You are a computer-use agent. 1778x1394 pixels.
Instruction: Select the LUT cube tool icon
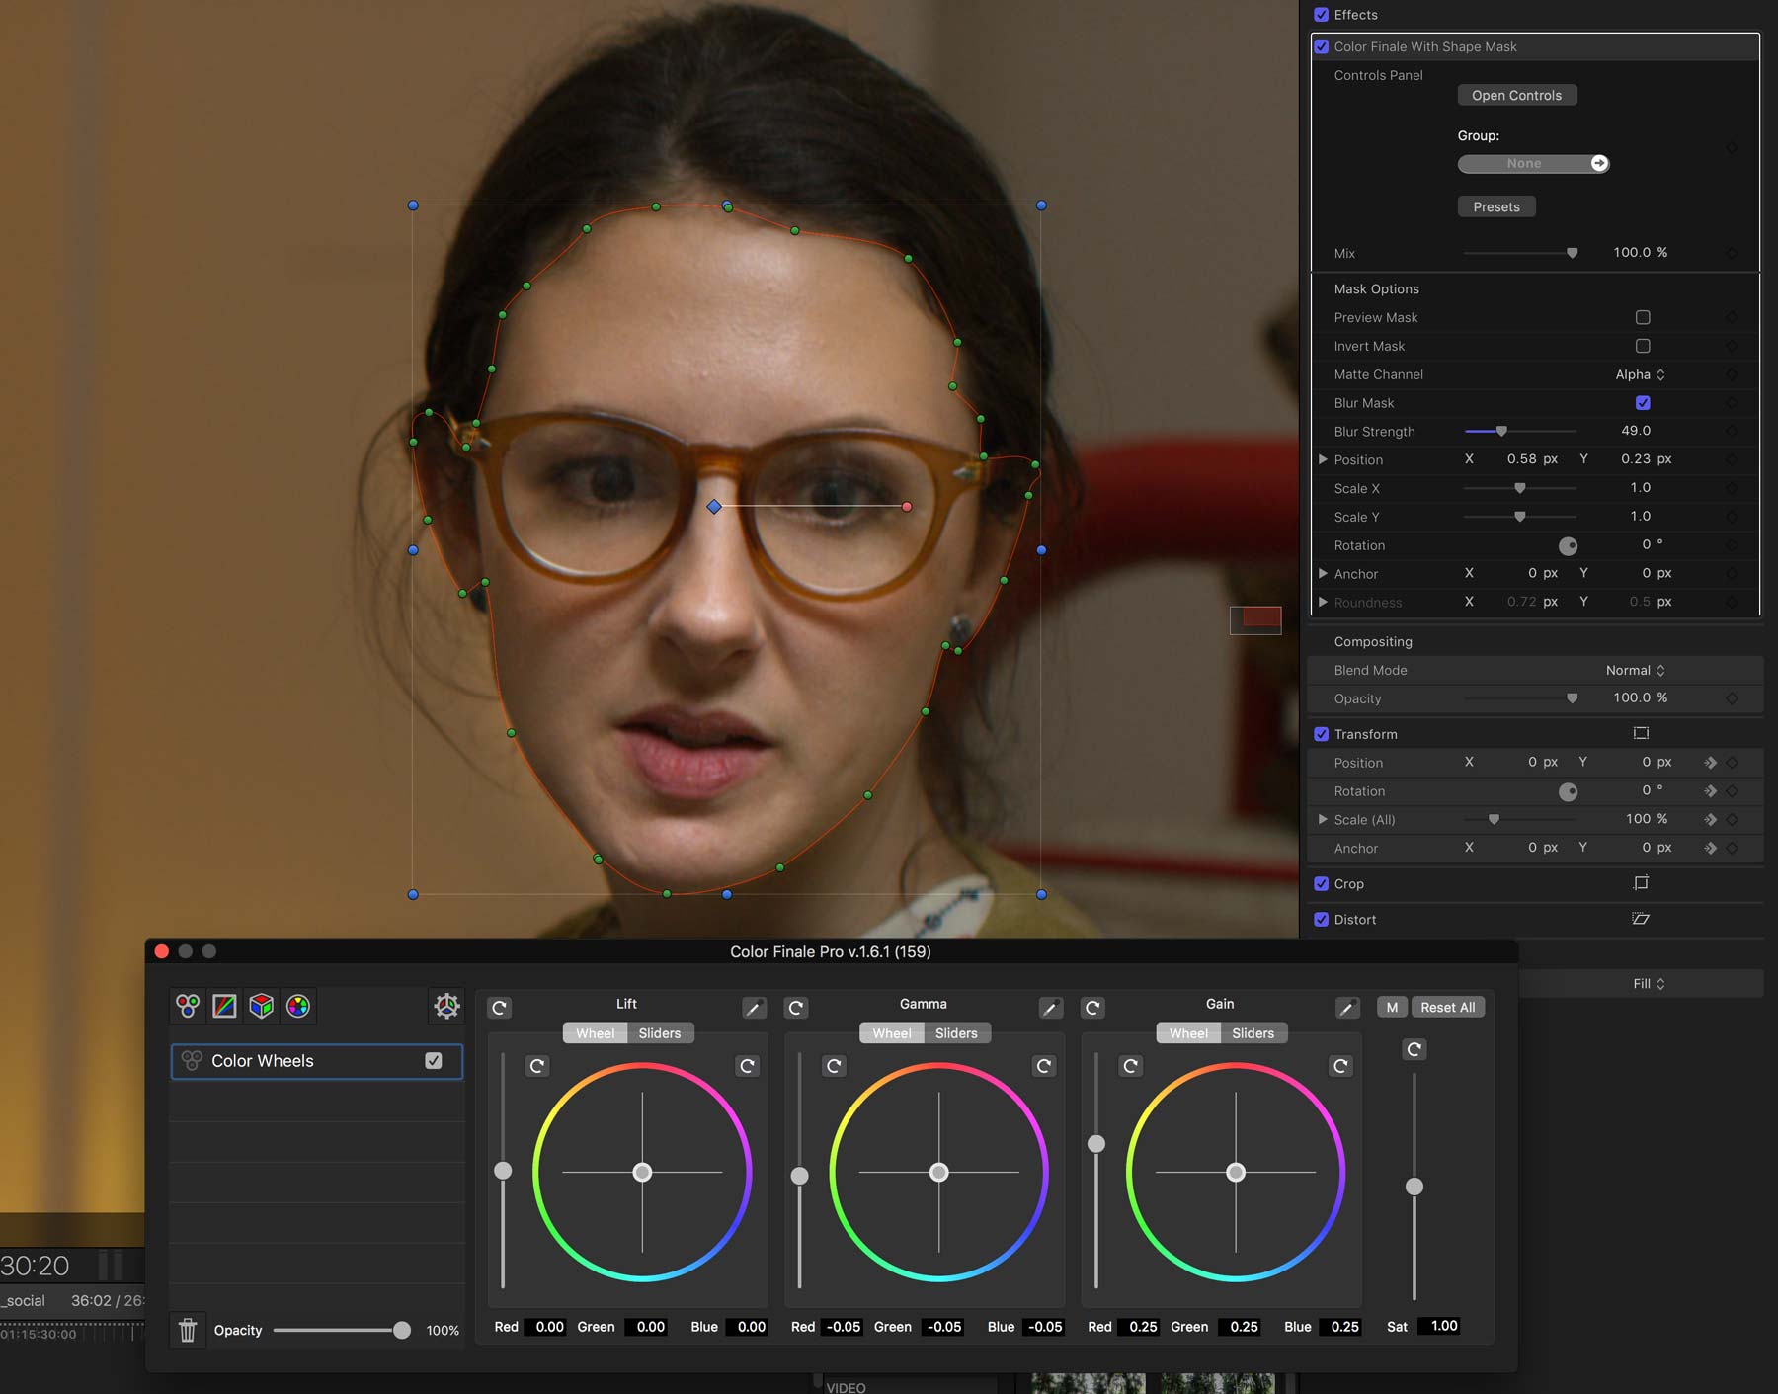[261, 1006]
